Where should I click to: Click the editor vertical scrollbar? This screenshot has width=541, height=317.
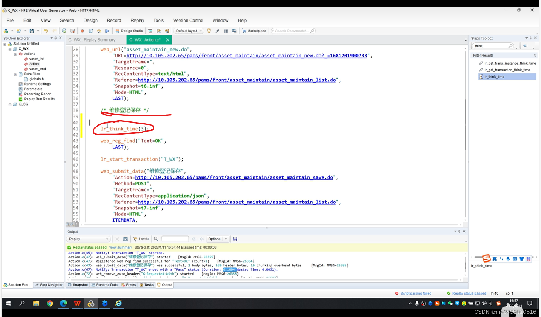click(465, 124)
